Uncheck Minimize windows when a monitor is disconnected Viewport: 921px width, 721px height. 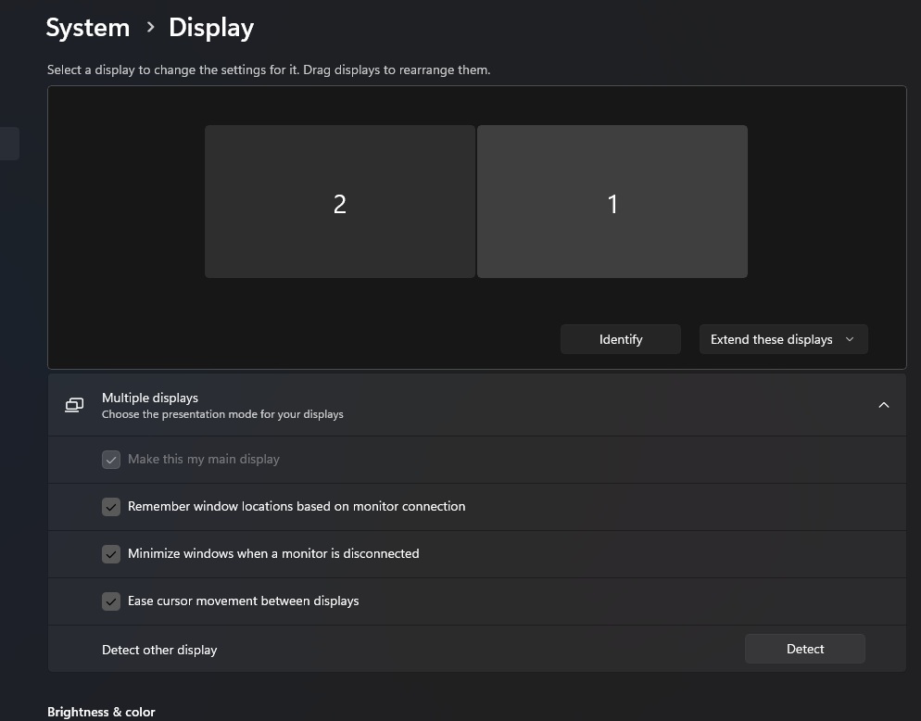pos(111,554)
